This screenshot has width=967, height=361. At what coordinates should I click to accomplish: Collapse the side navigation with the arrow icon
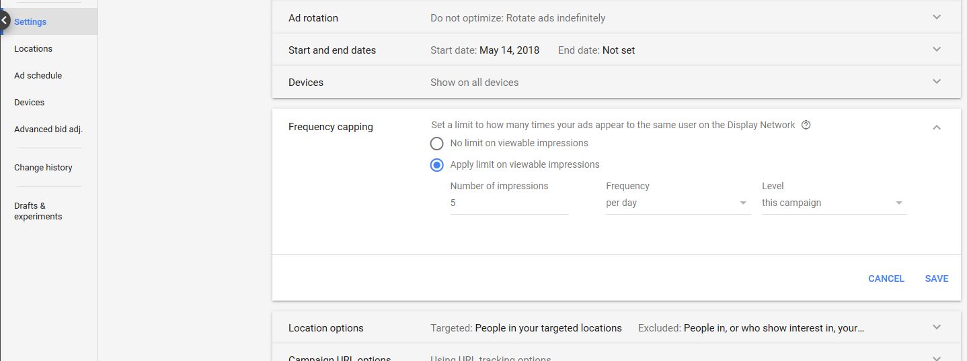tap(4, 21)
